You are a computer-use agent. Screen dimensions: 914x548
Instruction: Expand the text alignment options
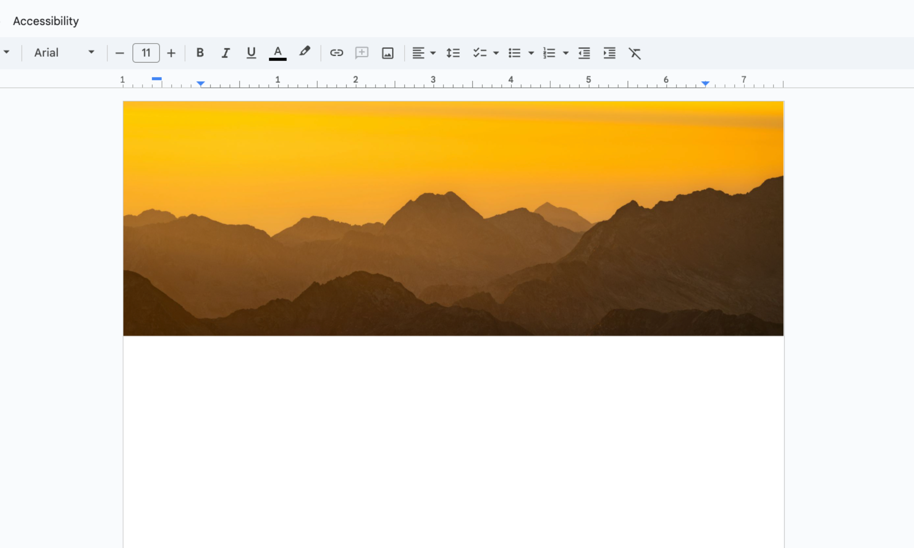click(433, 53)
